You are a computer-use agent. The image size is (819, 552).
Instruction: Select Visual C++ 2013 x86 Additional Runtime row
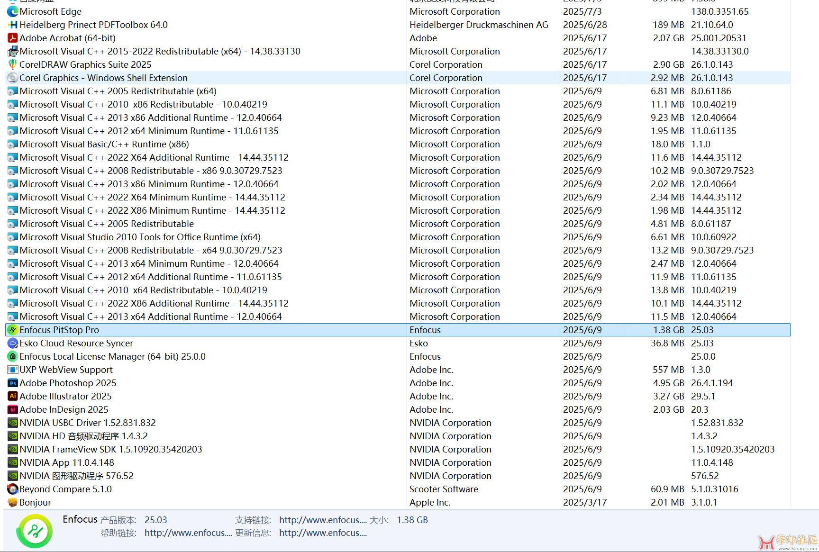[398, 118]
